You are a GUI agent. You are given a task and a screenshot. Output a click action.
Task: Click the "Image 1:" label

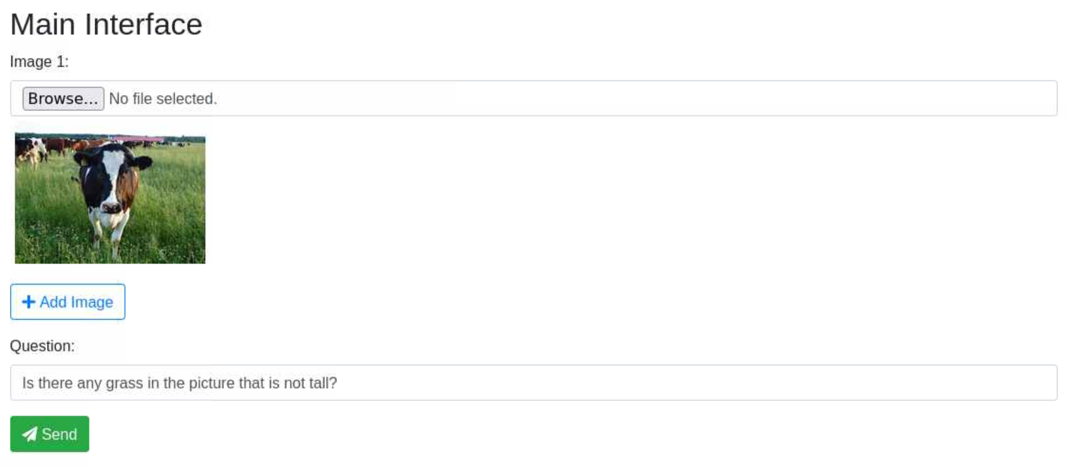coord(39,62)
